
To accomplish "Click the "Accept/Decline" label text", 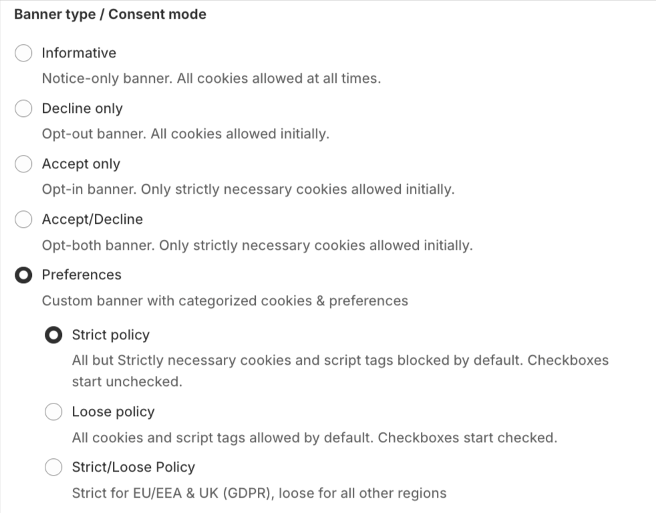I will pos(92,220).
